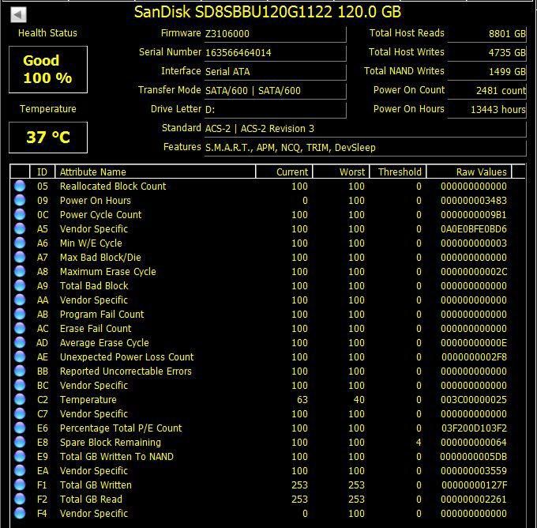Click the status orb for Maximum Erase Cycle
This screenshot has height=528, width=537.
pos(20,272)
